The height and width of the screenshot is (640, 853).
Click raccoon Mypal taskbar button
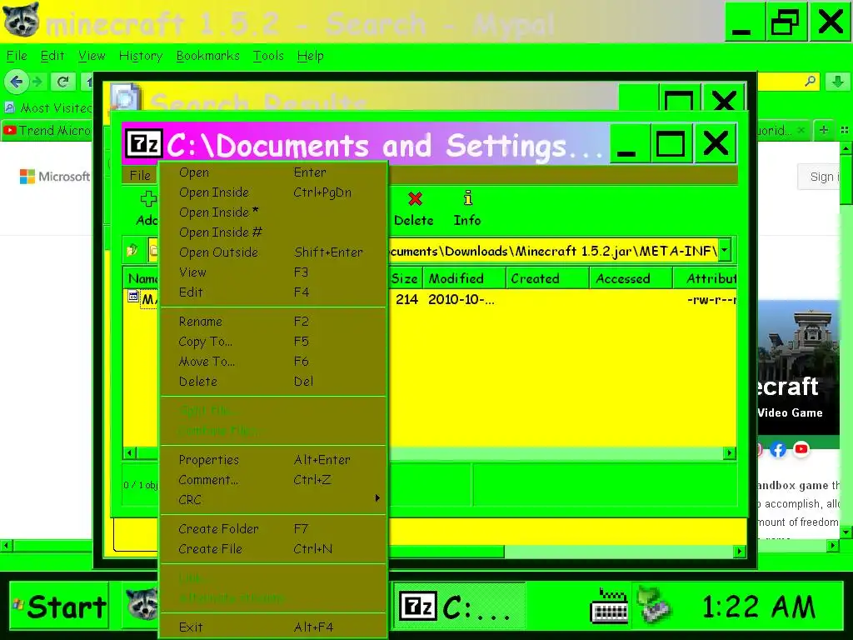[142, 605]
